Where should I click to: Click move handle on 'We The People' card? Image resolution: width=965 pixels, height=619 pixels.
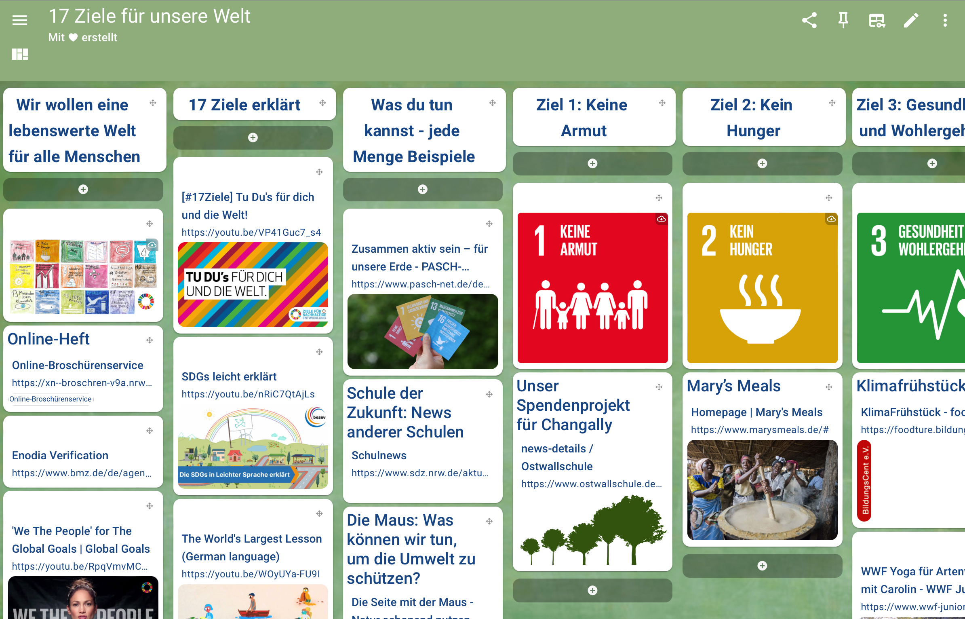click(150, 506)
